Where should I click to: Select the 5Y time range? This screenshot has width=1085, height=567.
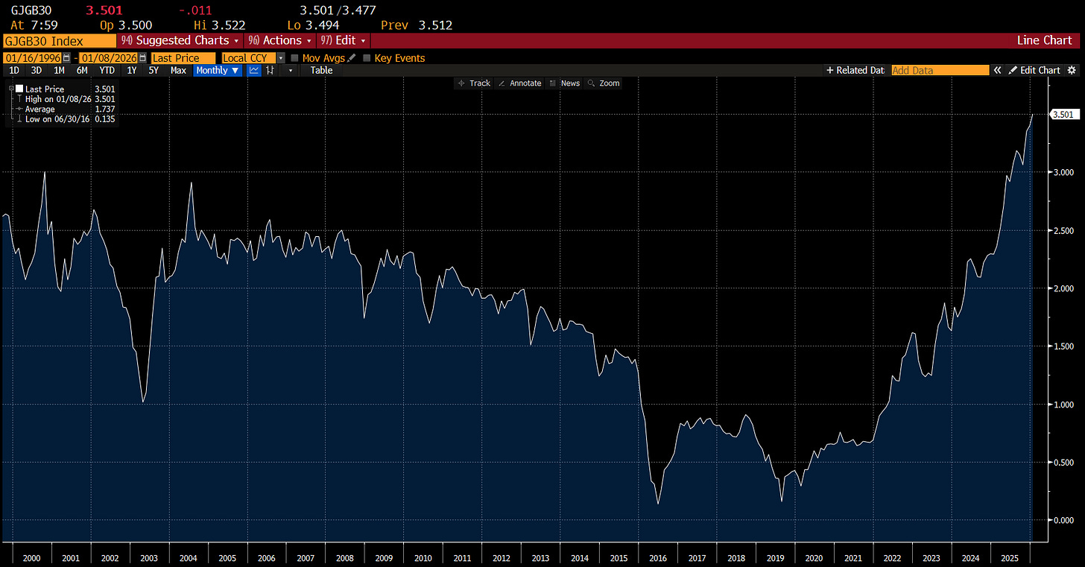click(154, 70)
